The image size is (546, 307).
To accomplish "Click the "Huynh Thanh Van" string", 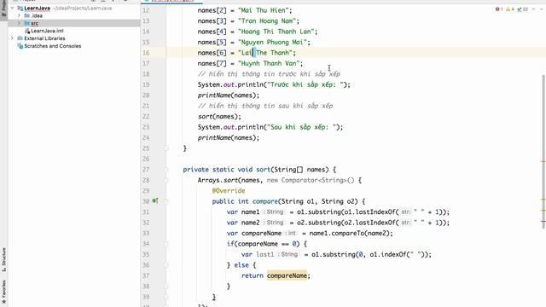I will click(270, 63).
